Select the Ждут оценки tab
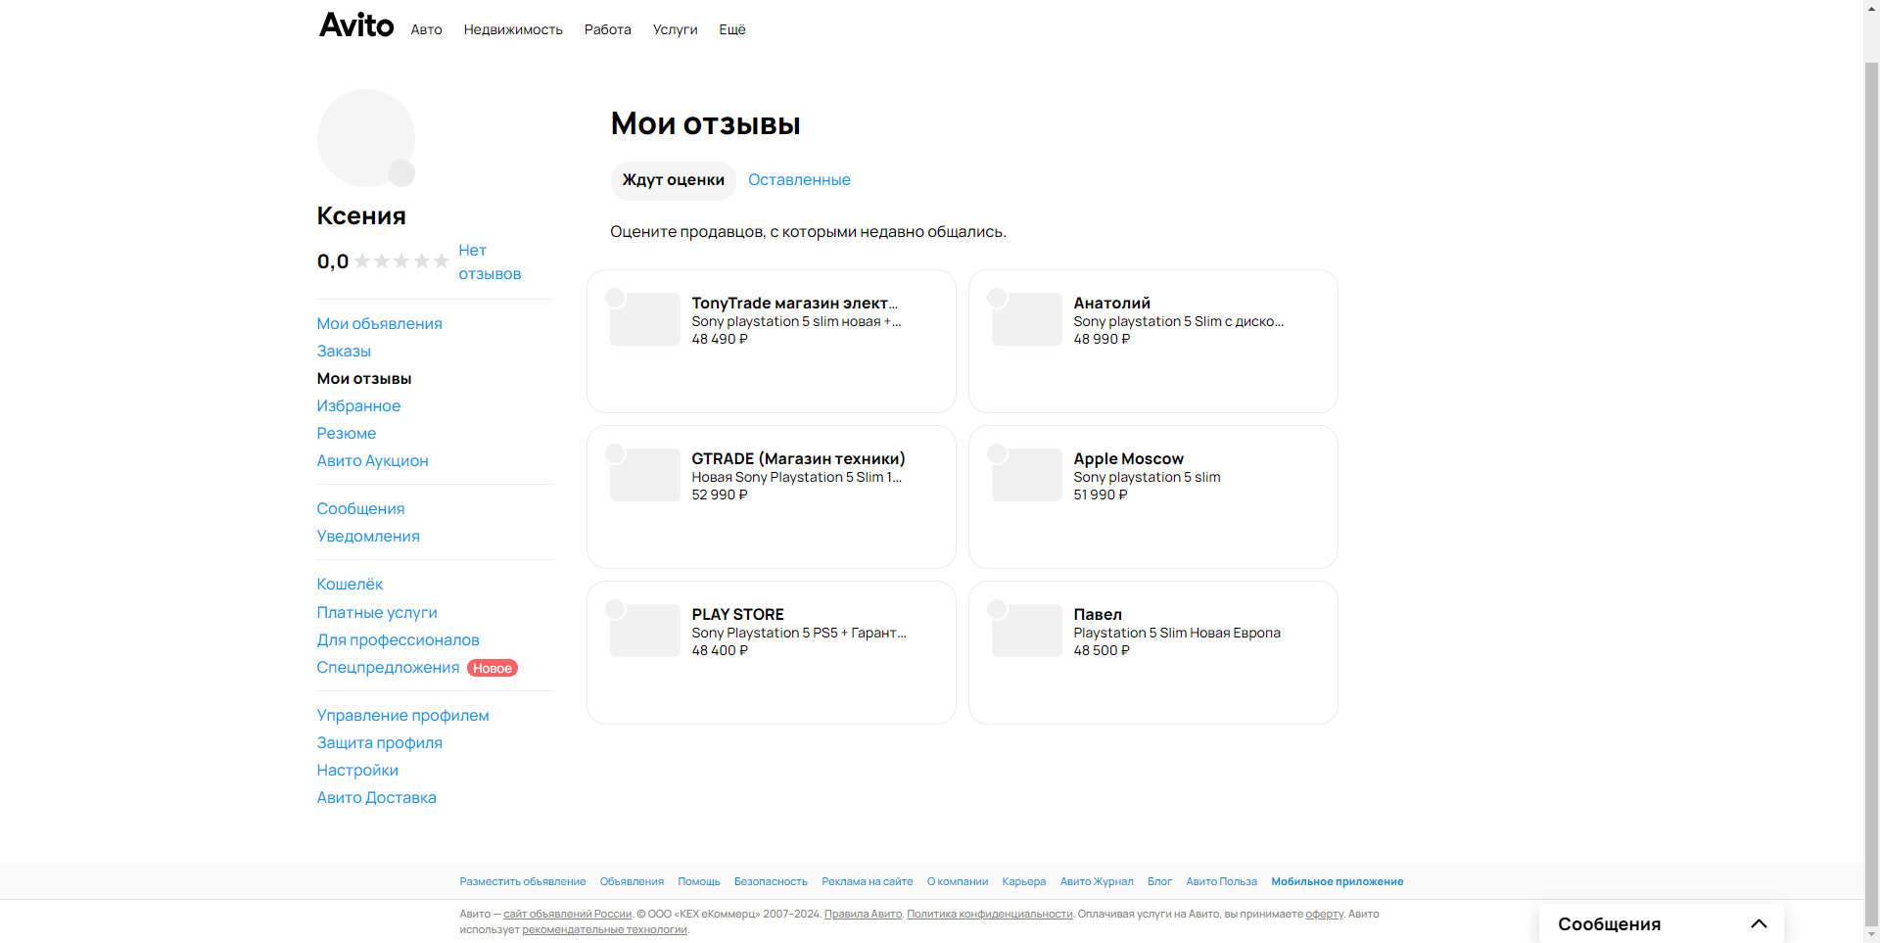The height and width of the screenshot is (943, 1880). point(674,180)
